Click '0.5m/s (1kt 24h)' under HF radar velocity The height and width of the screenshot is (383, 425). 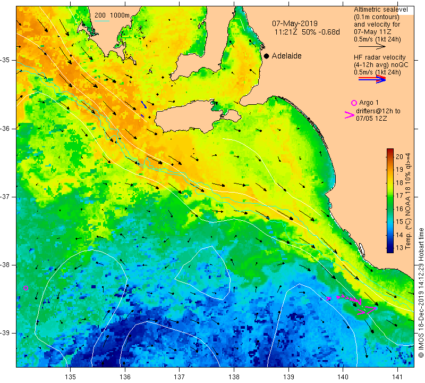377,72
